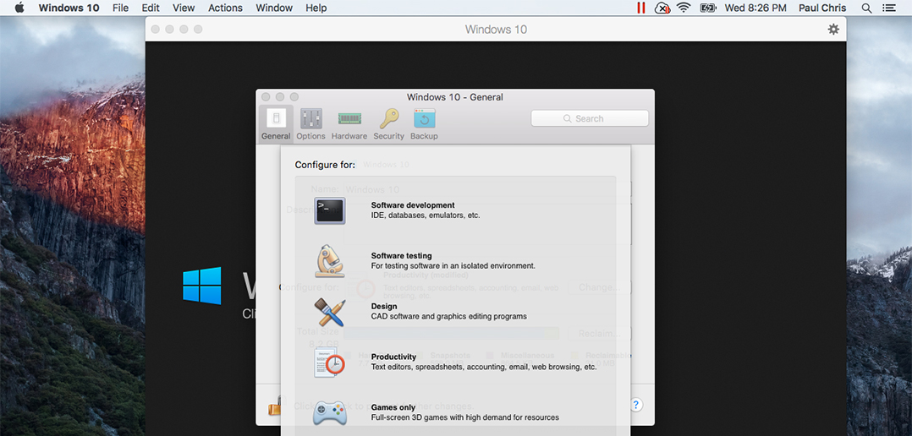This screenshot has width=912, height=436.
Task: Open the help question mark button
Action: pos(636,405)
